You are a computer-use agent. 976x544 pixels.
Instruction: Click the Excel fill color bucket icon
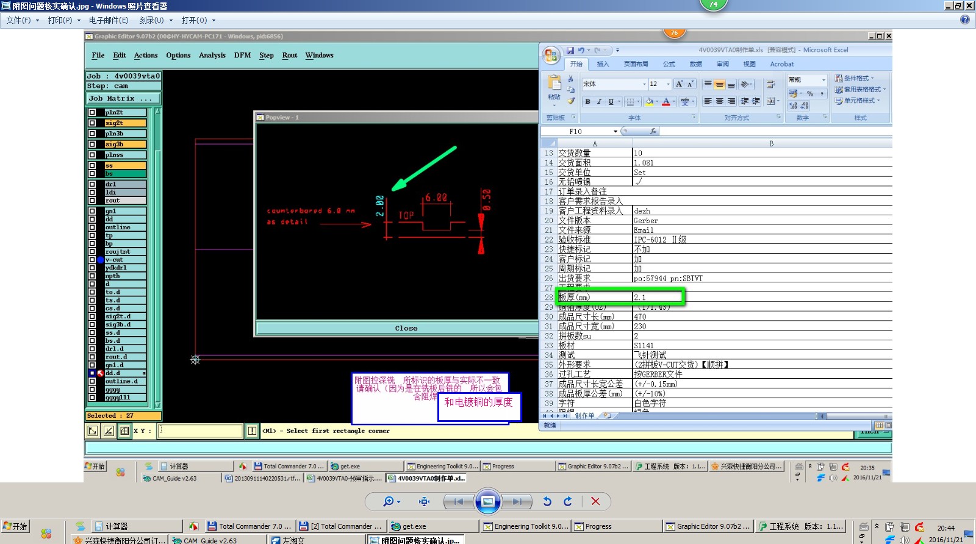pos(649,102)
